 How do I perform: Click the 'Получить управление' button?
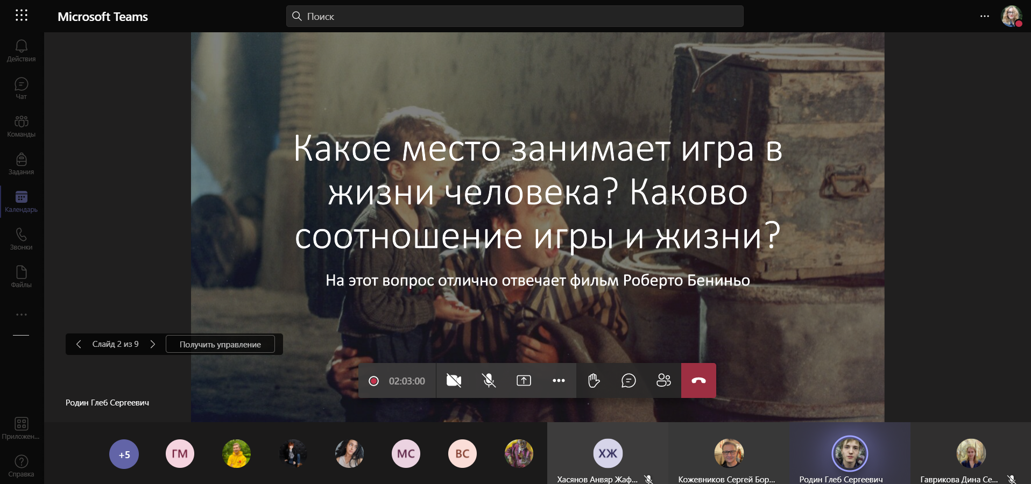pyautogui.click(x=220, y=344)
